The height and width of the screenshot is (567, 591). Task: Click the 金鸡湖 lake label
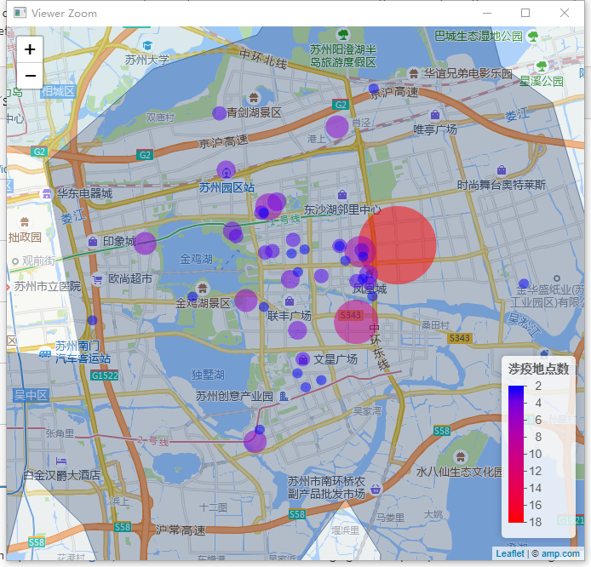coord(196,259)
